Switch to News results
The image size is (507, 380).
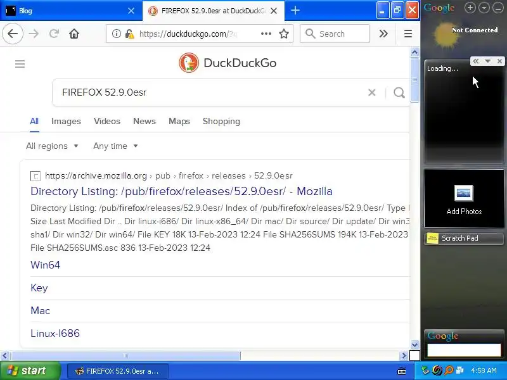pos(144,121)
